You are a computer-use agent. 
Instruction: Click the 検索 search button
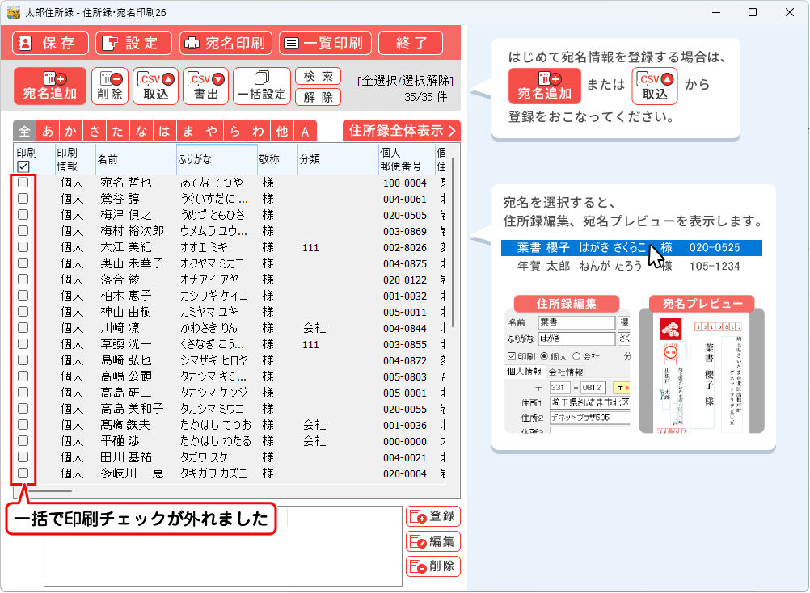pos(318,77)
